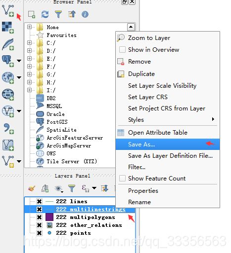Click the Add PostGIS Layer elephant icon
The height and width of the screenshot is (253, 231).
point(8,61)
